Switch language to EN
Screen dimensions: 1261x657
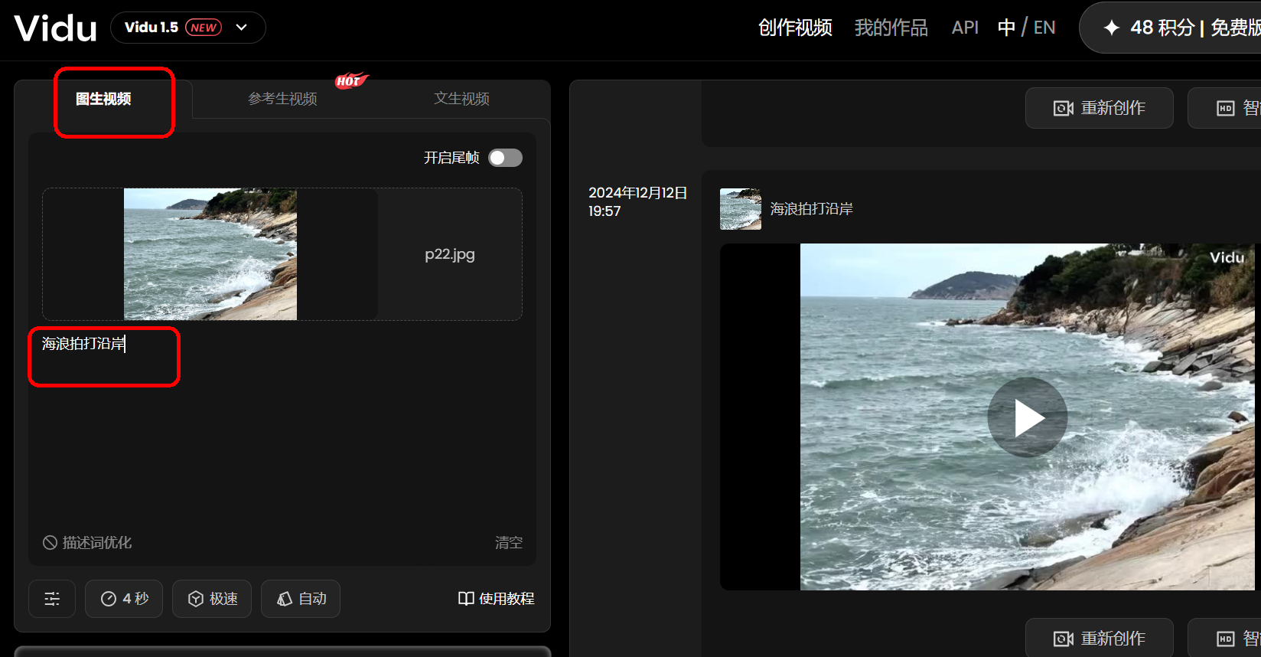click(1044, 28)
